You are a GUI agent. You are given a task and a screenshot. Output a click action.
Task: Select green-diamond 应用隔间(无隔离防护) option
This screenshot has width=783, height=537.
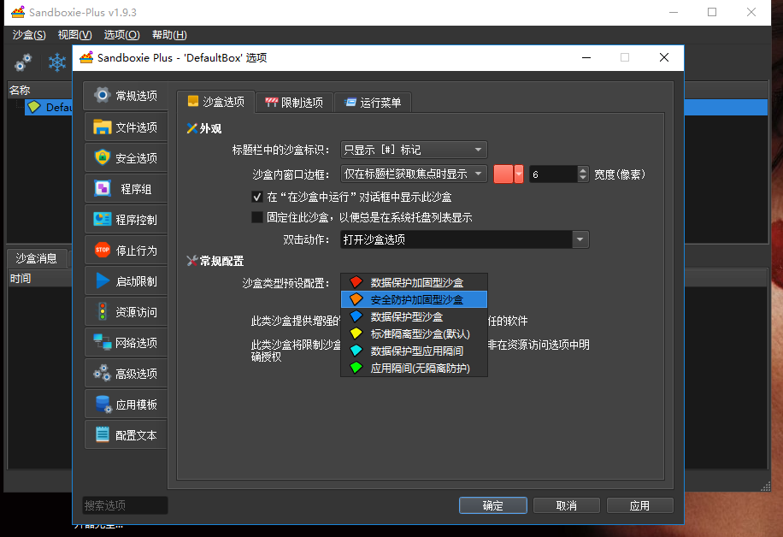[414, 369]
